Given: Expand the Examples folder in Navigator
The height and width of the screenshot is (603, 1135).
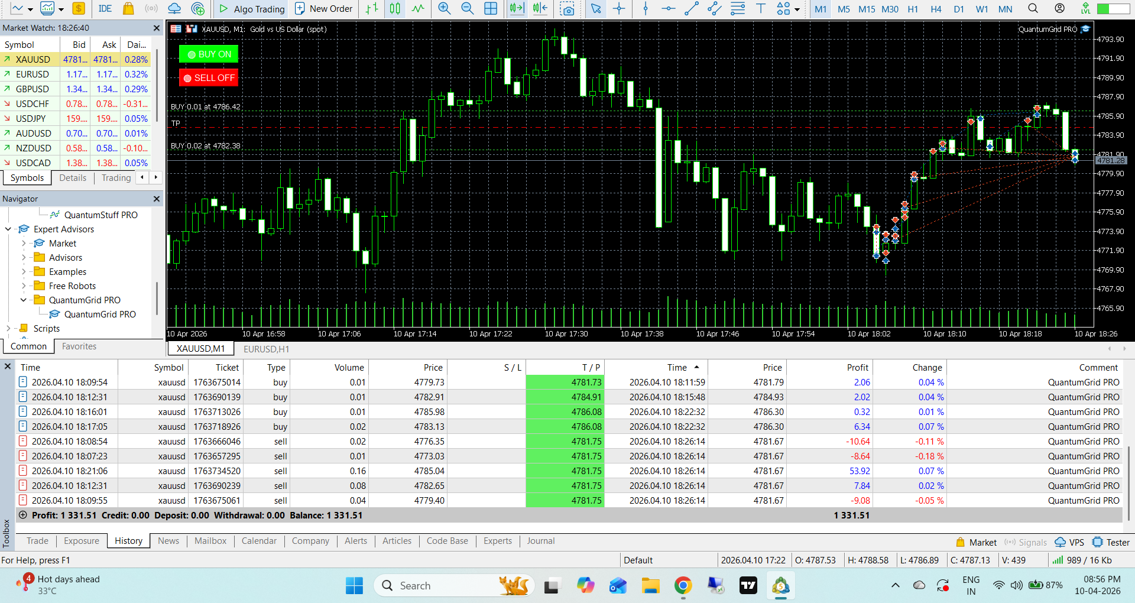Looking at the screenshot, I should tap(24, 272).
